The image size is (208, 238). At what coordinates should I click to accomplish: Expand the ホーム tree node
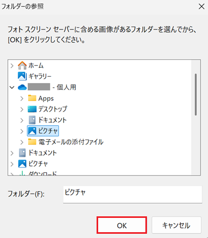(x=12, y=66)
